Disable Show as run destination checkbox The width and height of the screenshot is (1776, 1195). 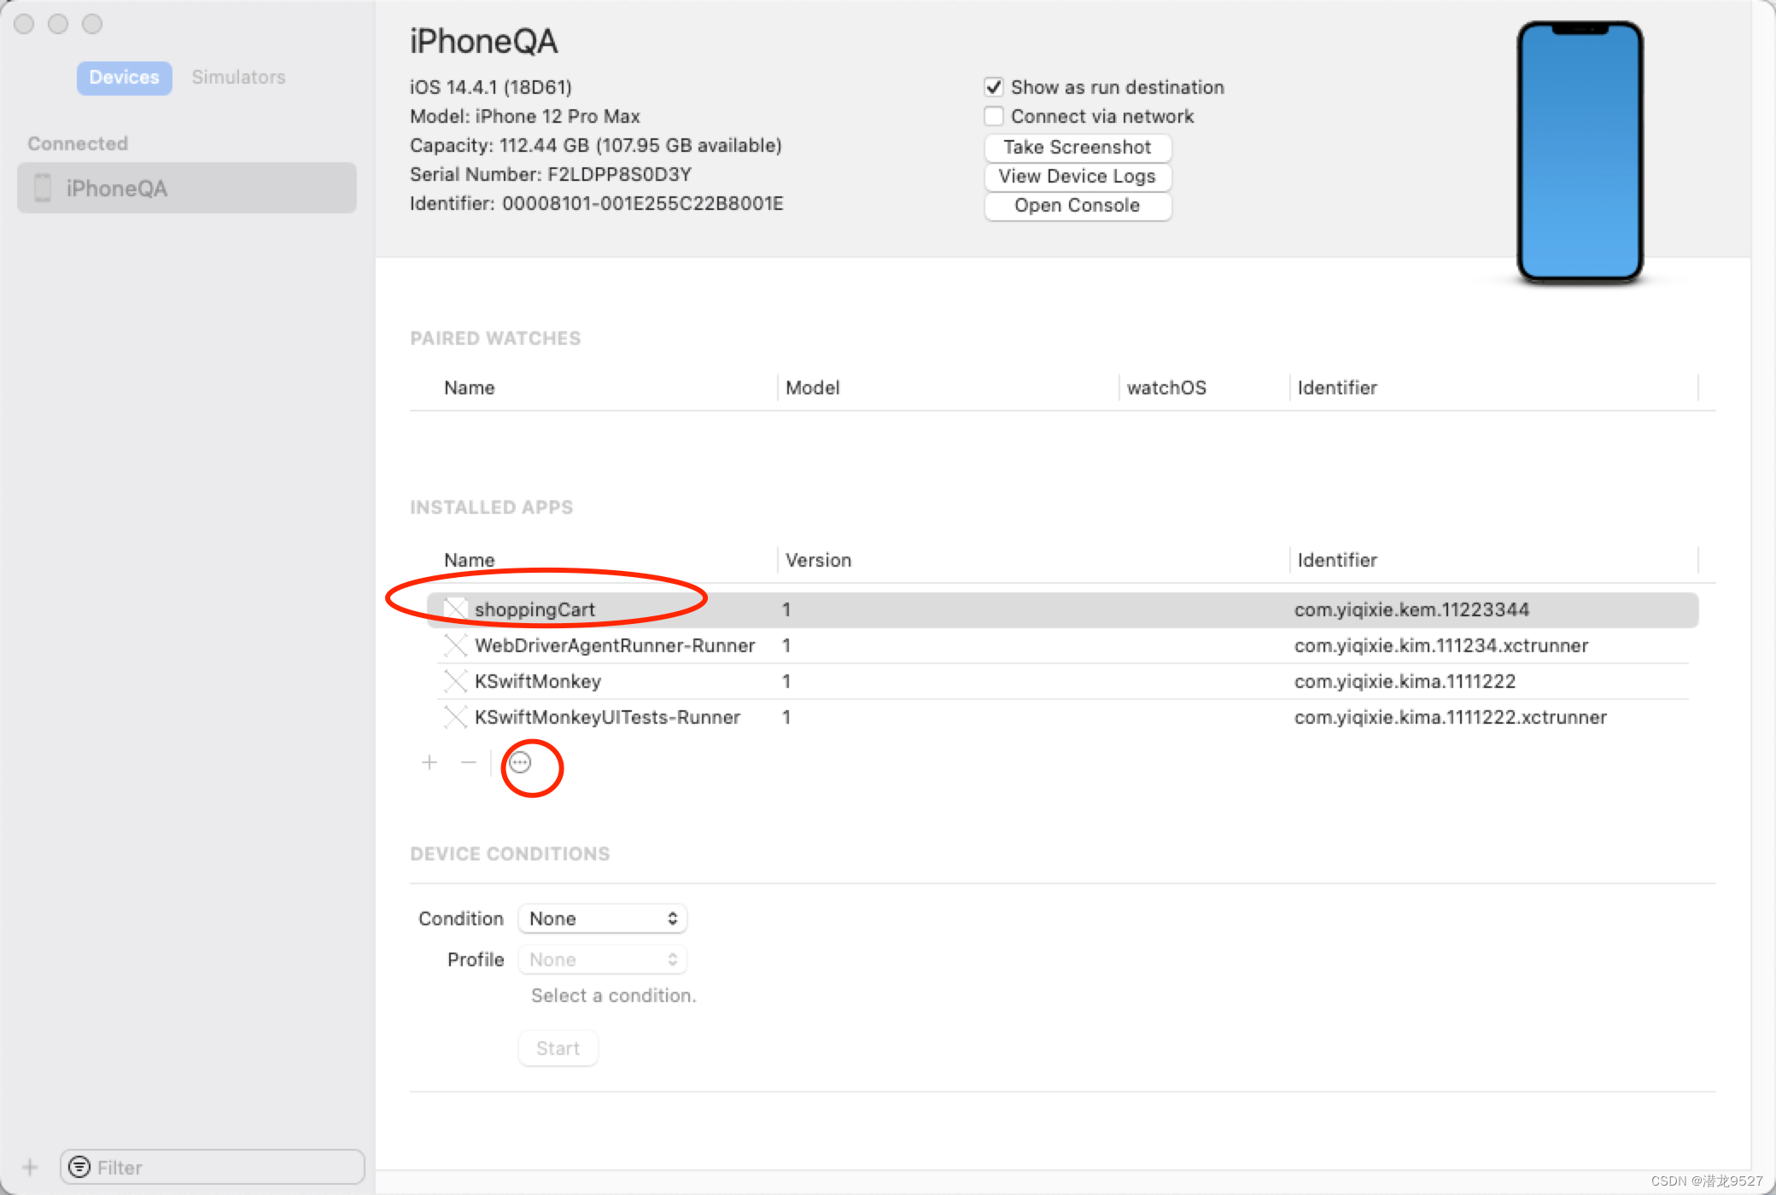point(993,87)
